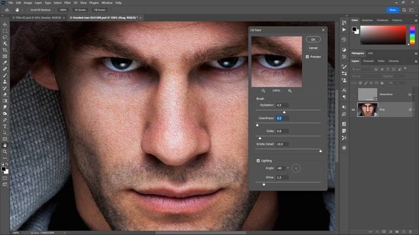Viewport: 419px width, 235px height.
Task: Click the Home icon in options bar
Action: (x=7, y=10)
